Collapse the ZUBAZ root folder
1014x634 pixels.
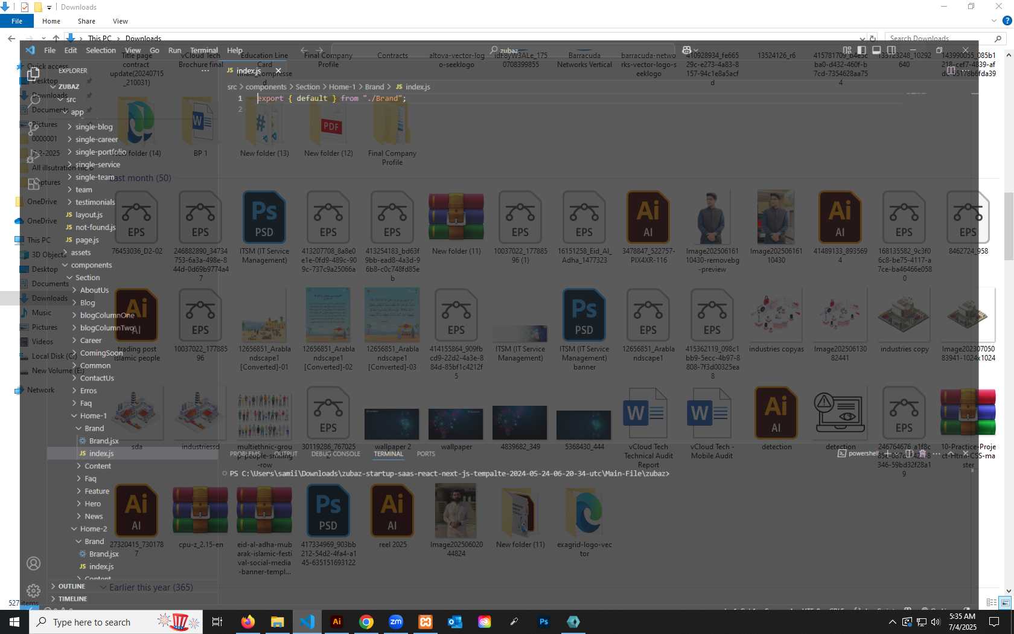click(69, 86)
